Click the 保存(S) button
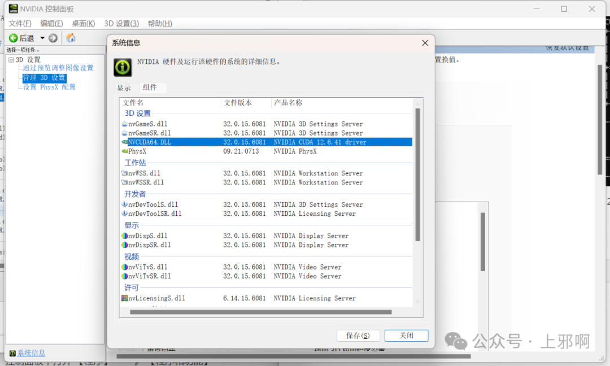Image resolution: width=610 pixels, height=366 pixels. pos(358,335)
